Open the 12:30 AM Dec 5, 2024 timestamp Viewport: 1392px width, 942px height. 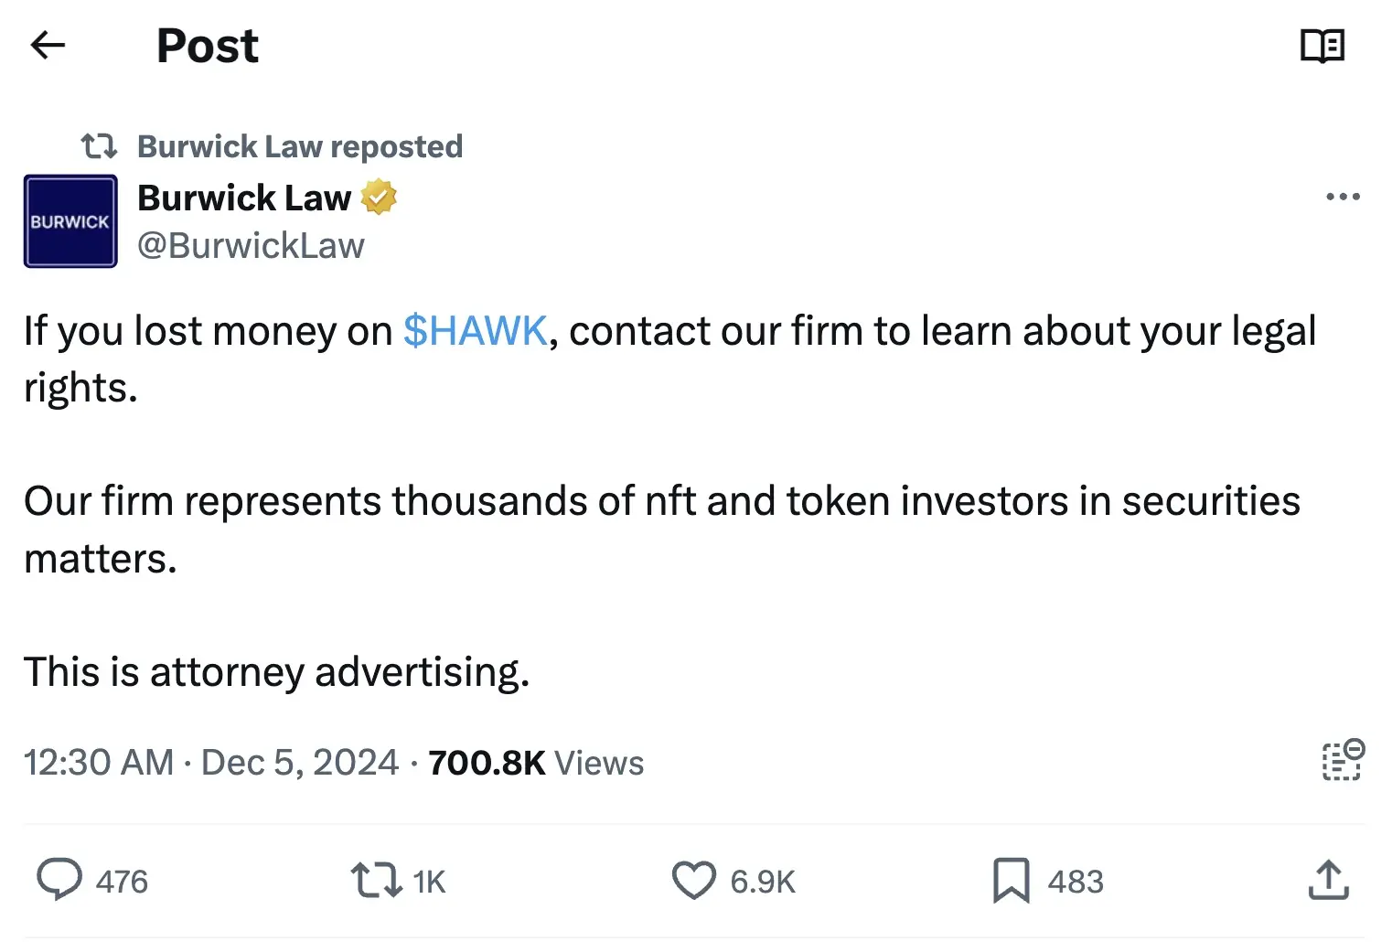tap(211, 763)
